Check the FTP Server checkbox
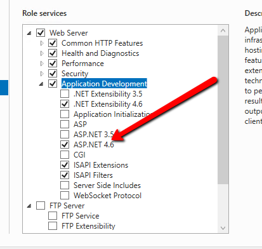The height and width of the screenshot is (249, 262). point(41,206)
